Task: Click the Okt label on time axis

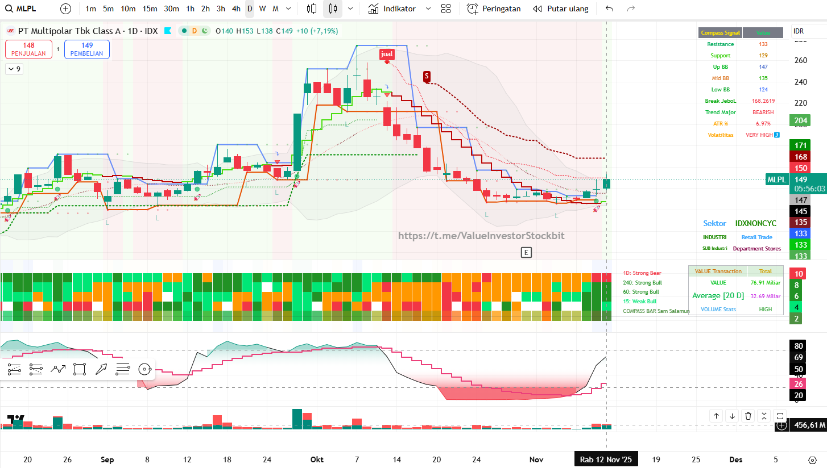Action: (317, 459)
